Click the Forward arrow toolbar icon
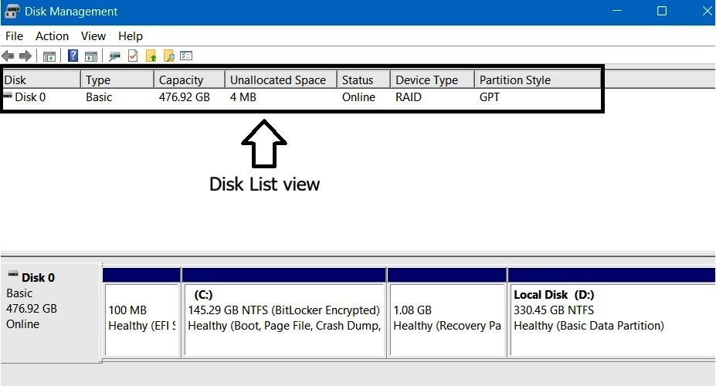The width and height of the screenshot is (716, 386). click(25, 56)
